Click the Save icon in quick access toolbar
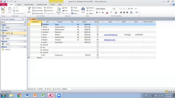 pos(5,1)
